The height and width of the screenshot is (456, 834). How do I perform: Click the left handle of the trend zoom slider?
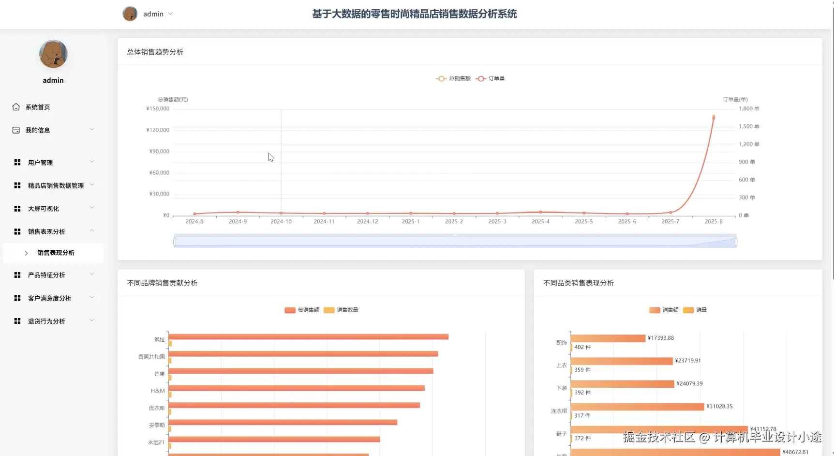pyautogui.click(x=175, y=242)
